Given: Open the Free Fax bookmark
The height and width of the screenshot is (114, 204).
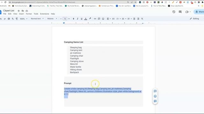Looking at the screenshot, I should click(x=55, y=6).
